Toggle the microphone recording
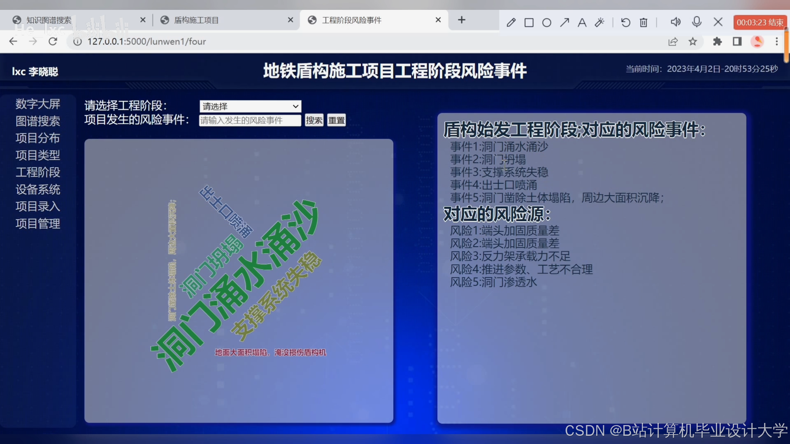The width and height of the screenshot is (790, 444). pos(697,22)
